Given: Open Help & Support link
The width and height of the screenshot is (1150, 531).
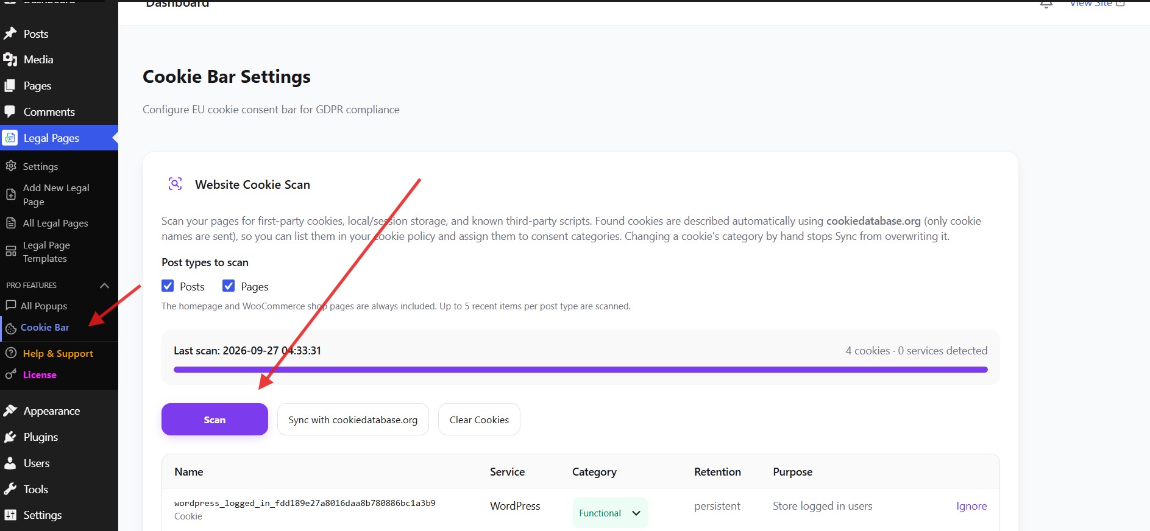Looking at the screenshot, I should click(58, 354).
